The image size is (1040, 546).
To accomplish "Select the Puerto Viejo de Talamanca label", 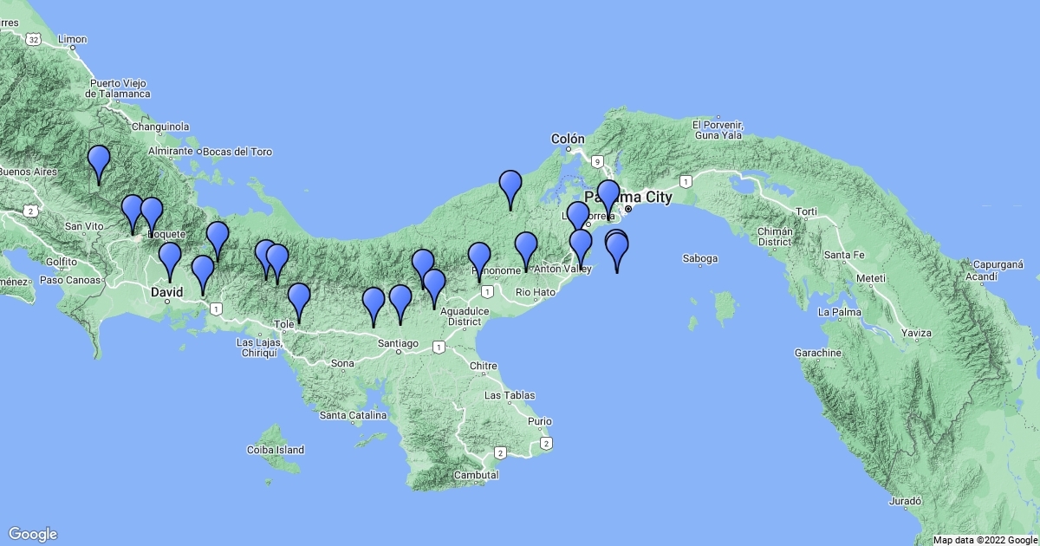I will [x=119, y=88].
